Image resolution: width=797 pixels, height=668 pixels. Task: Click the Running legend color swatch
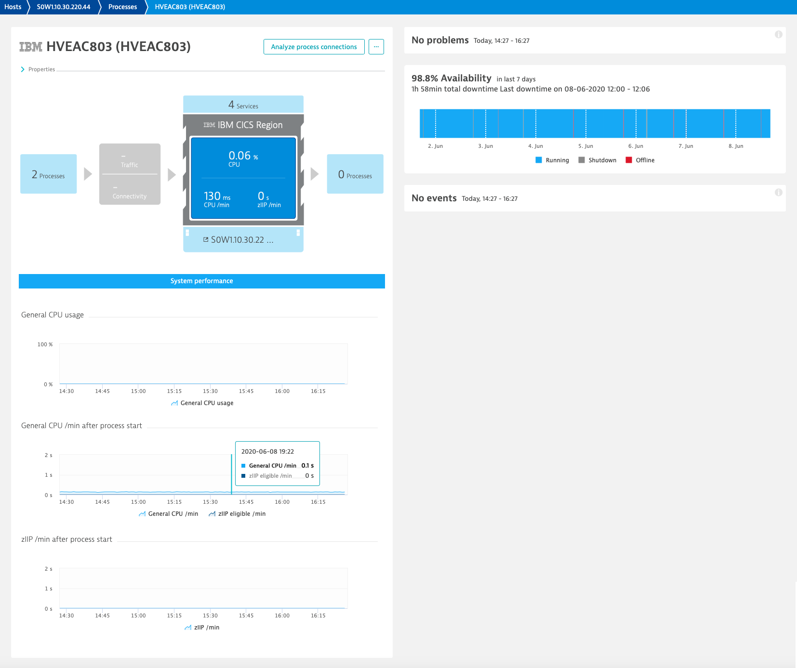[539, 160]
